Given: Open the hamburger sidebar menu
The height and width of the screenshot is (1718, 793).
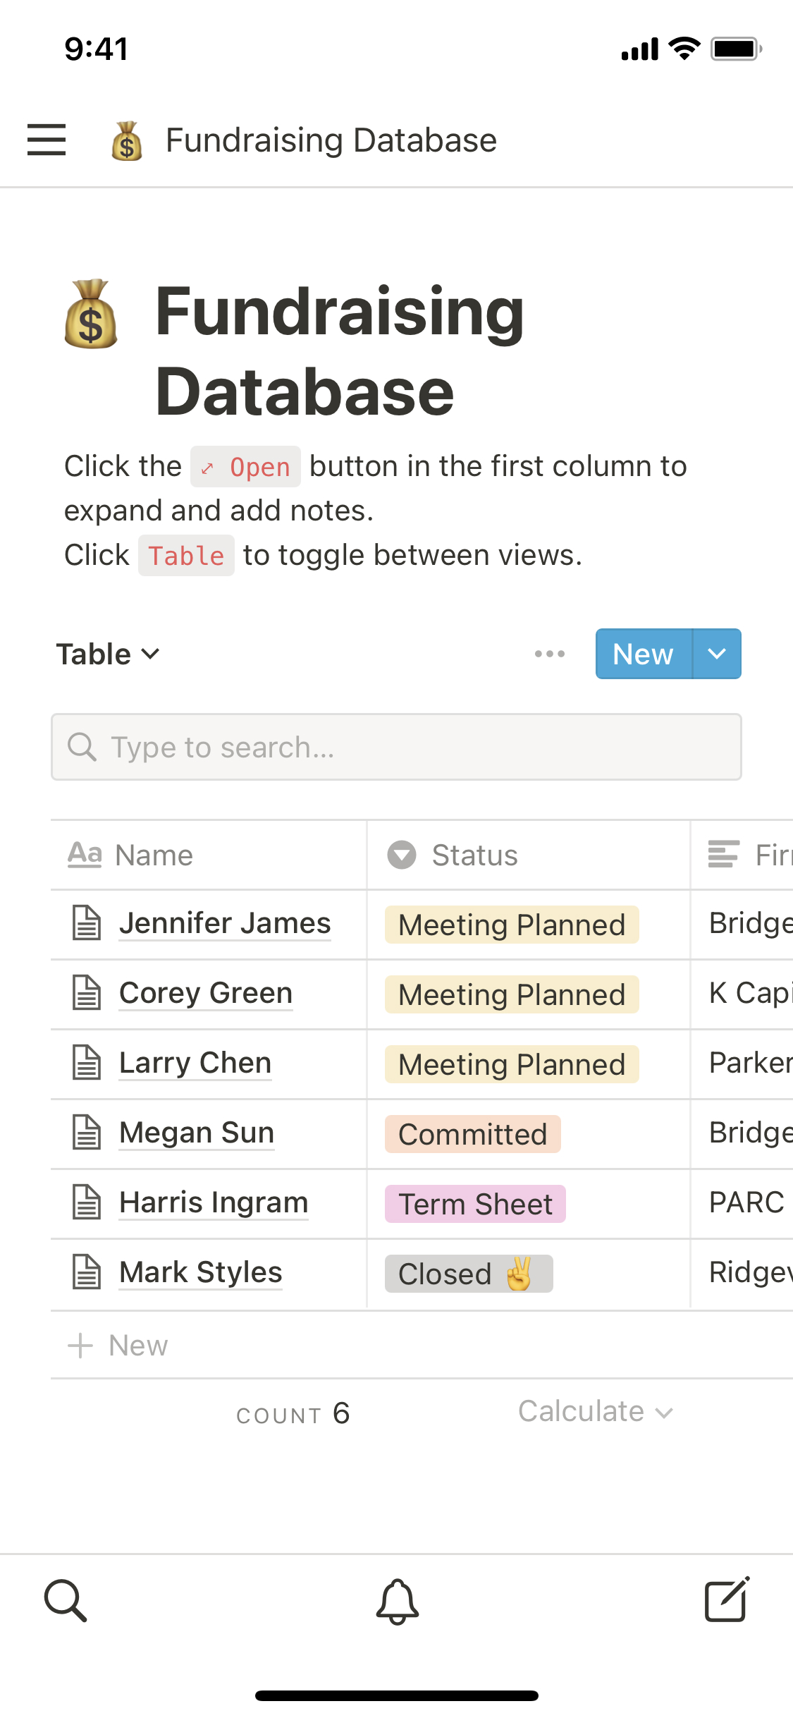Looking at the screenshot, I should 47,140.
